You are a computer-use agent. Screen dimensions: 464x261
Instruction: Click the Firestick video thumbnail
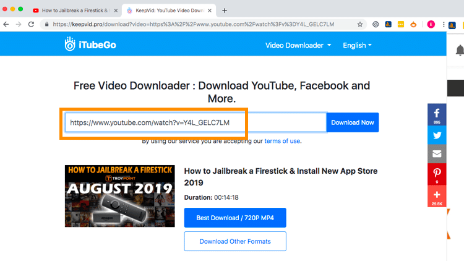120,196
